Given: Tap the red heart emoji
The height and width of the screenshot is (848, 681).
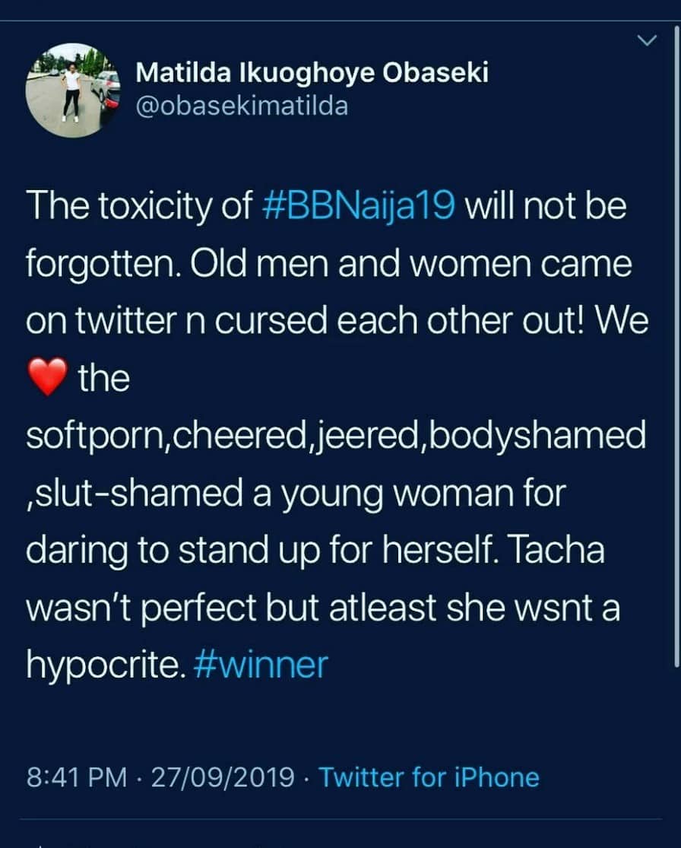Looking at the screenshot, I should coord(48,376).
